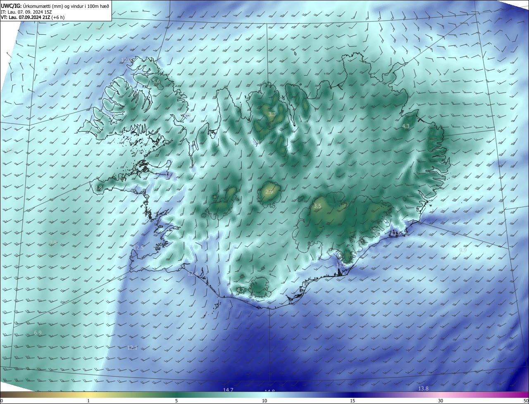
Task: Click the 4.7 value on the map
Action: point(241,290)
